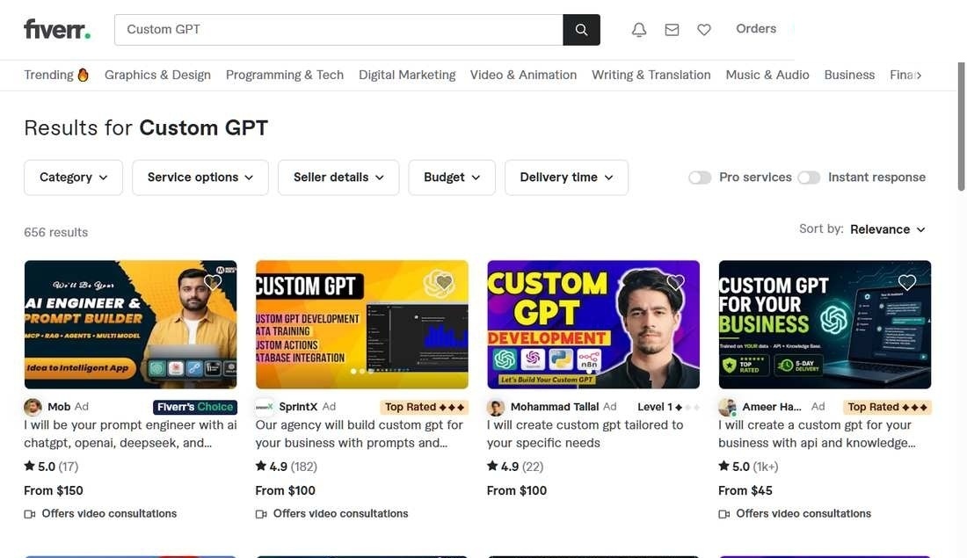The width and height of the screenshot is (967, 558).
Task: Click the 4.9 (22) star rating
Action: click(515, 466)
